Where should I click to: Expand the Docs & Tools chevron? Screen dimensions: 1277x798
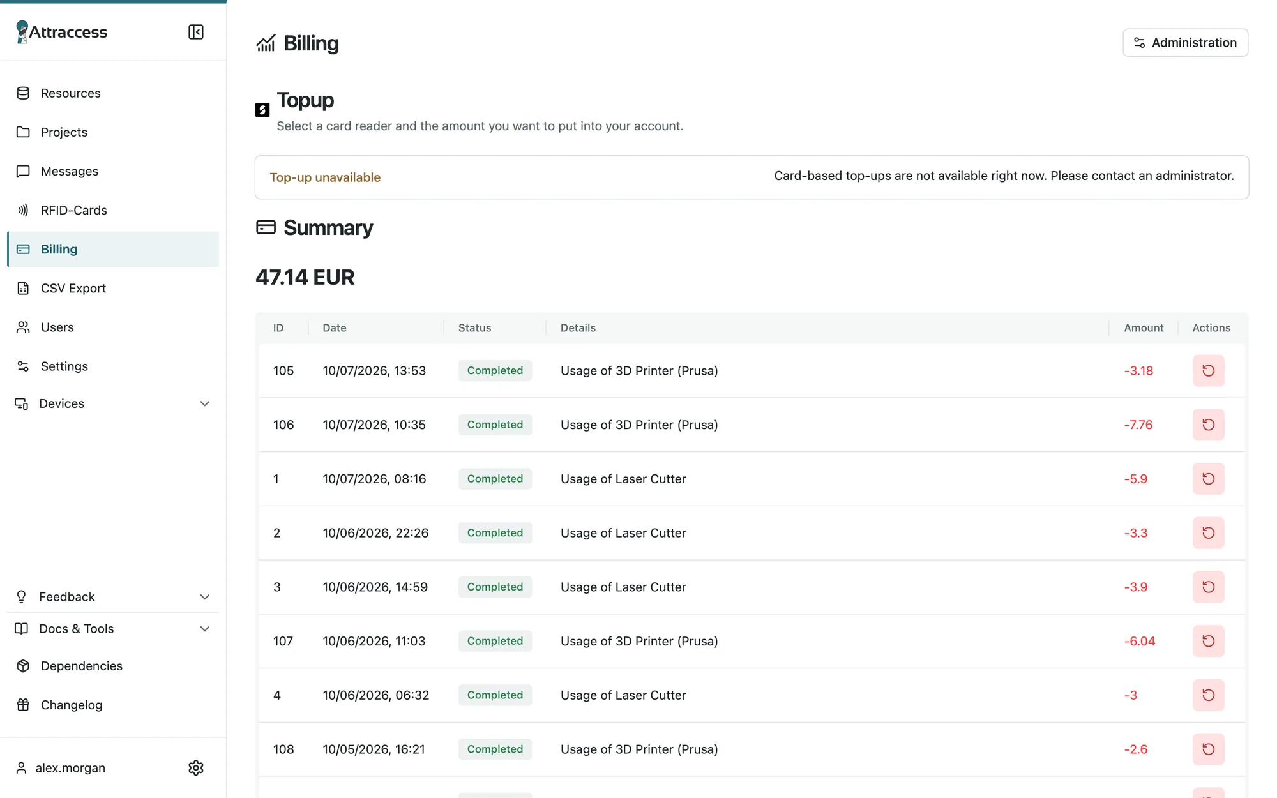click(204, 629)
